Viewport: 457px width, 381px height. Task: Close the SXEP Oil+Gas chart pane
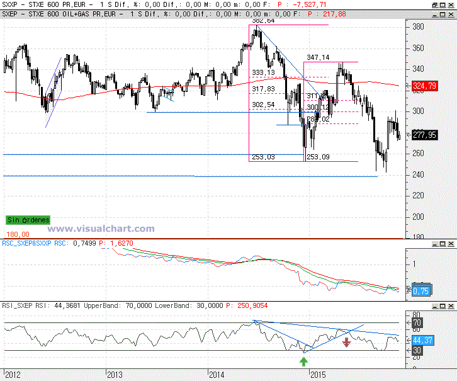coord(451,14)
